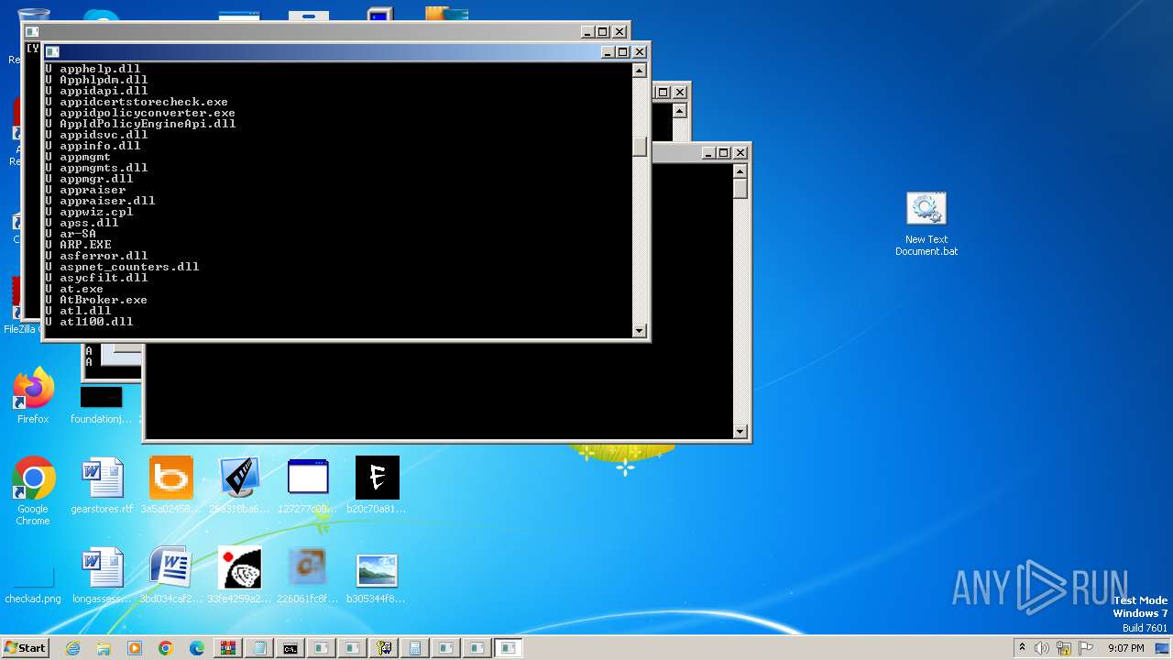Click the atl100.dll line
Image resolution: width=1173 pixels, height=660 pixels.
pos(96,322)
